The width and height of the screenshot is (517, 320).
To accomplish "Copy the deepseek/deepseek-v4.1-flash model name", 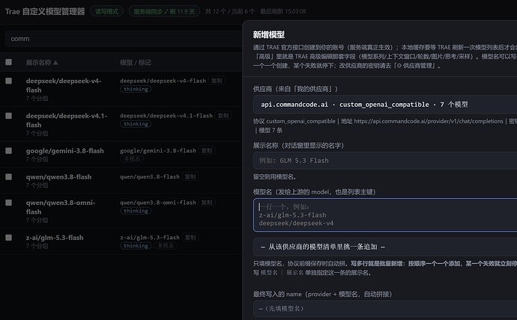I will tap(223, 115).
